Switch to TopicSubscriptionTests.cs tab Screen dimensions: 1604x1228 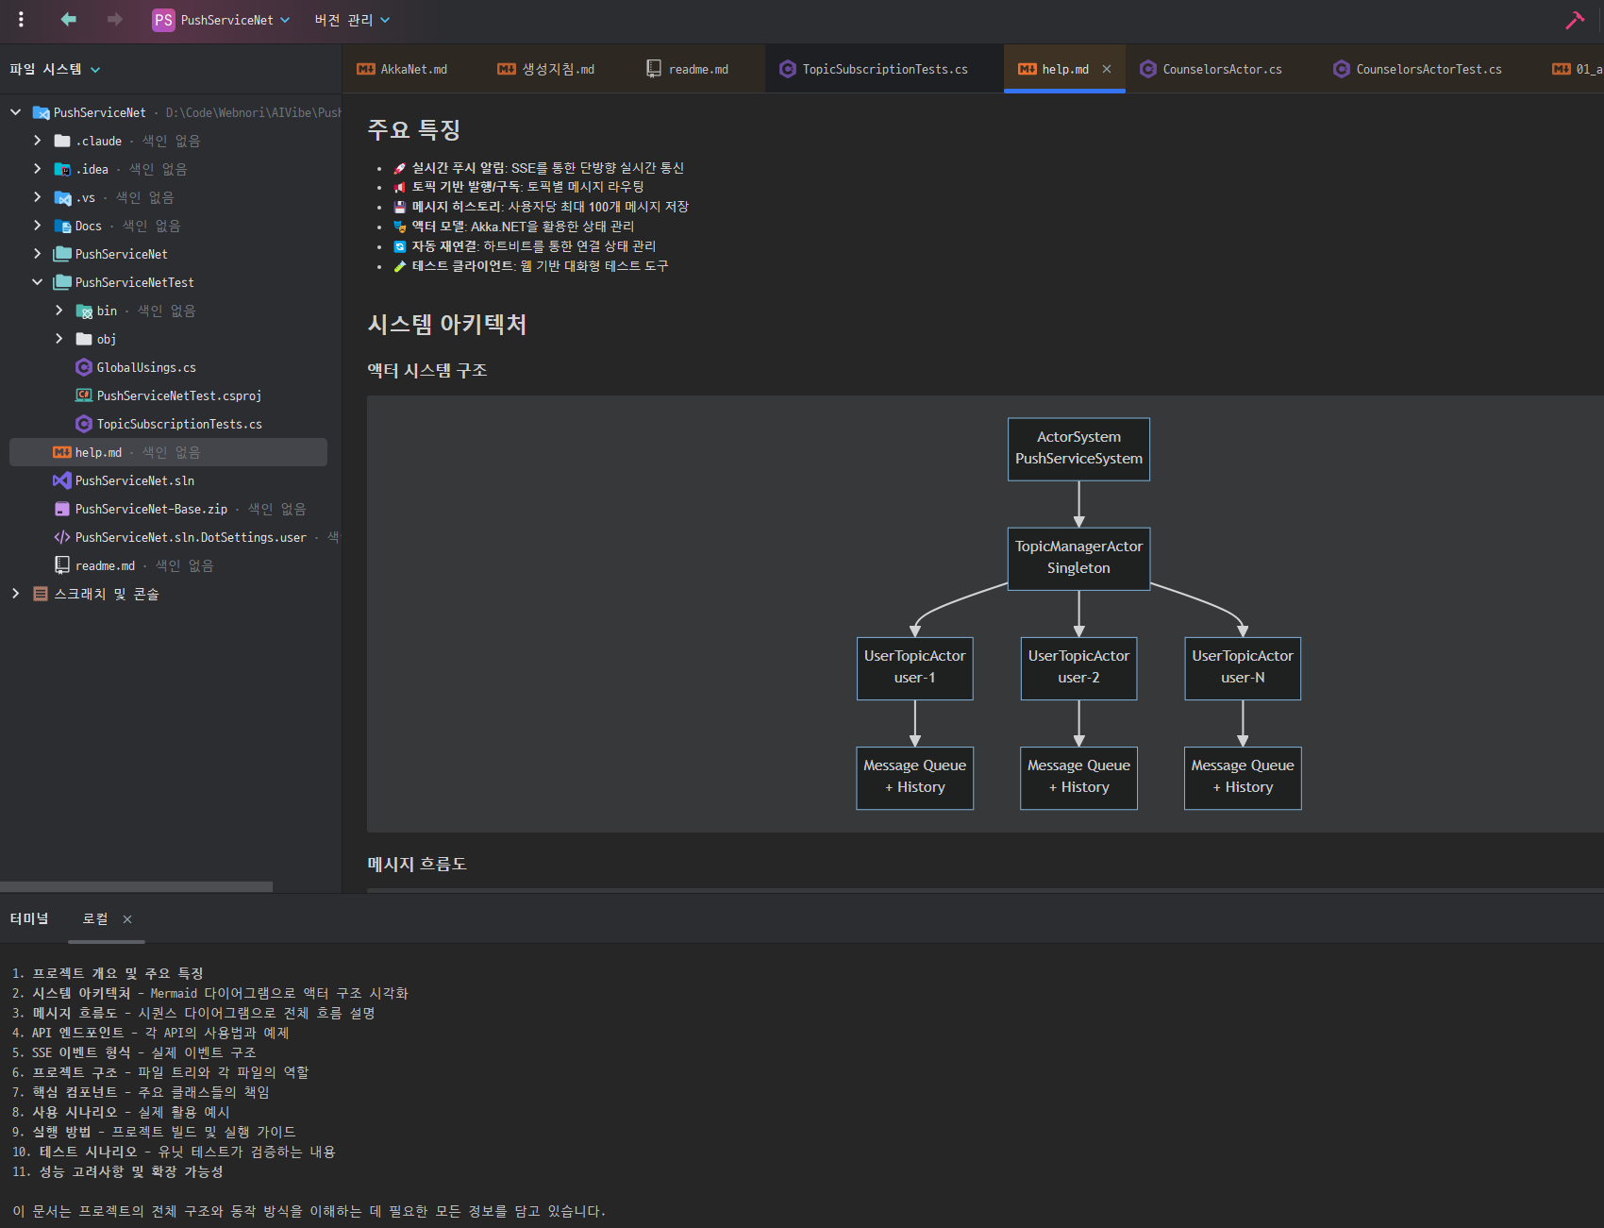tap(884, 69)
